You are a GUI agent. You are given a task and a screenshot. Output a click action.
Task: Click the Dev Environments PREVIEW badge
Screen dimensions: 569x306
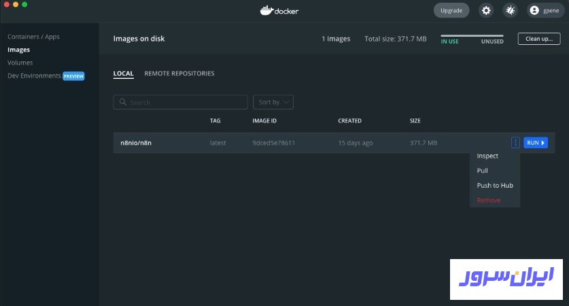[73, 76]
